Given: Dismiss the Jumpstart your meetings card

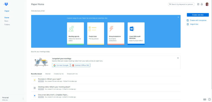Looking at the screenshot, I should (178, 58).
